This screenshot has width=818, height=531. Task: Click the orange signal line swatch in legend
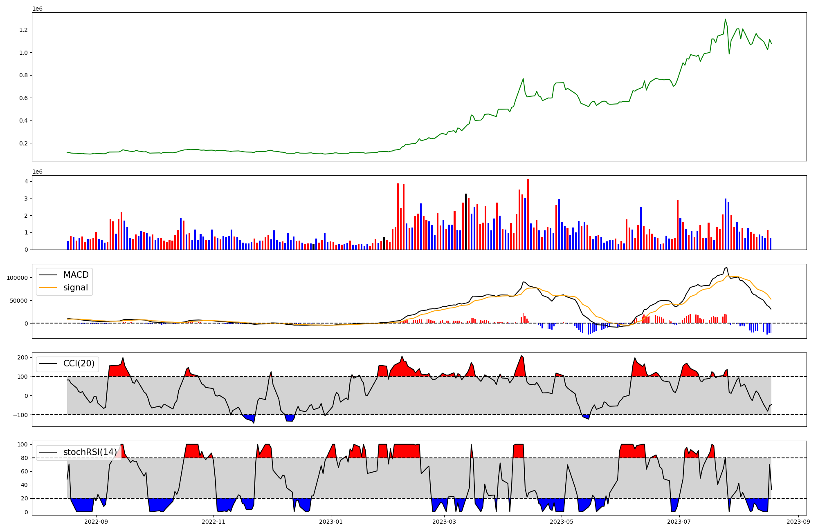point(48,288)
